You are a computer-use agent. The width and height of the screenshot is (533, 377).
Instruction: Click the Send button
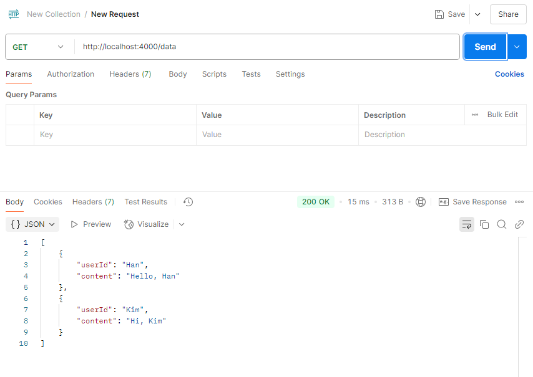485,47
